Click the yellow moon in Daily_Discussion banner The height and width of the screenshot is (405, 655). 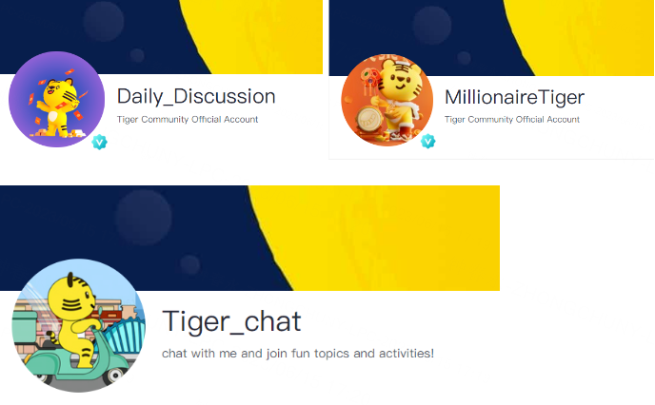point(259,35)
